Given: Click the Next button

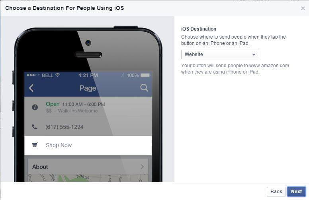Looking at the screenshot, I should point(296,192).
